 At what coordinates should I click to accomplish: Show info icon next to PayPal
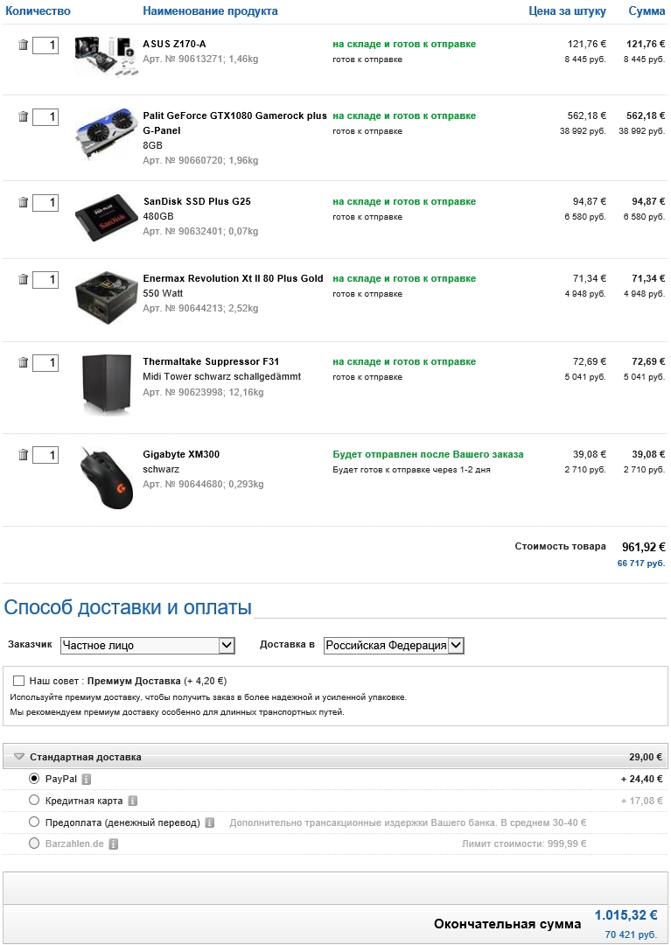coord(87,779)
